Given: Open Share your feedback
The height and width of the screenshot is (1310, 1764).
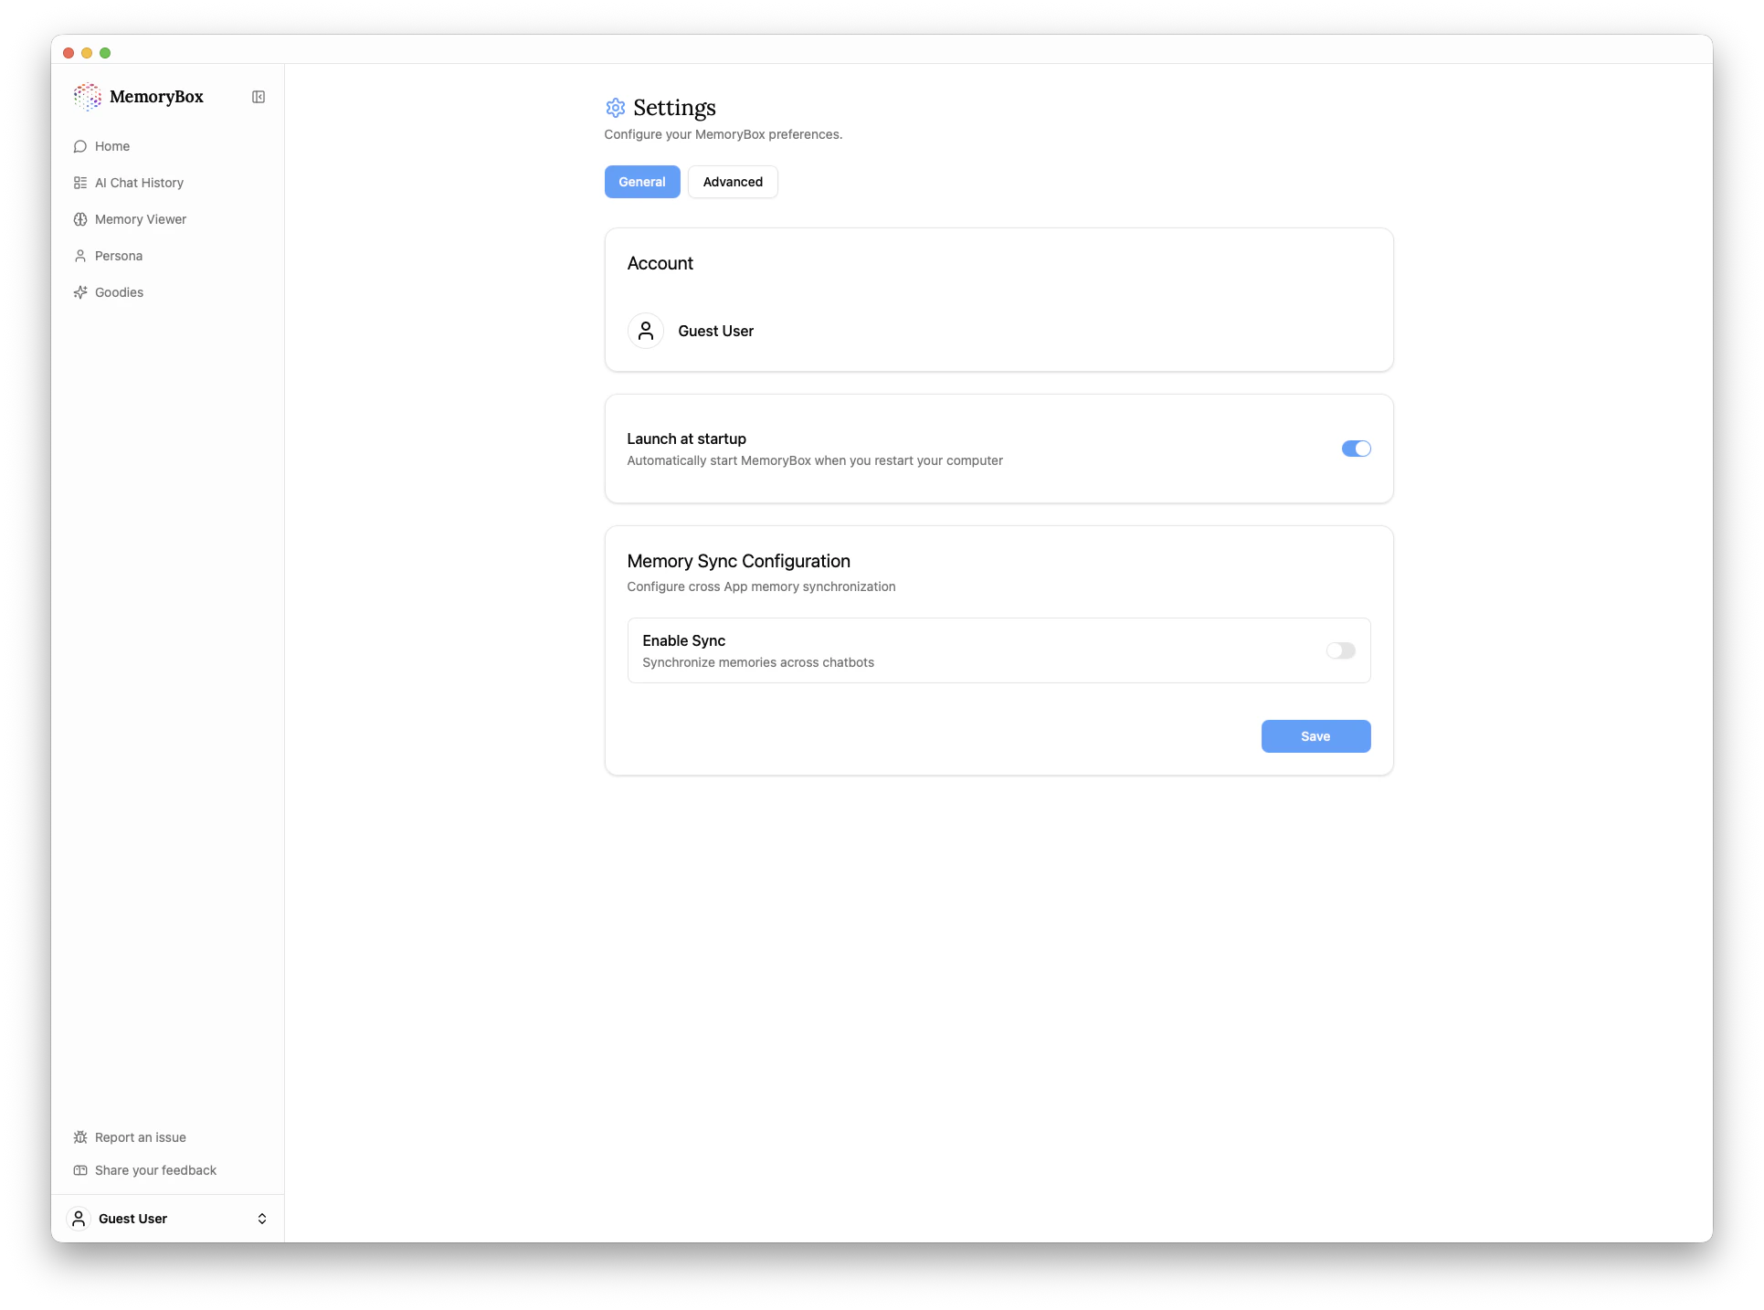Looking at the screenshot, I should [153, 1170].
